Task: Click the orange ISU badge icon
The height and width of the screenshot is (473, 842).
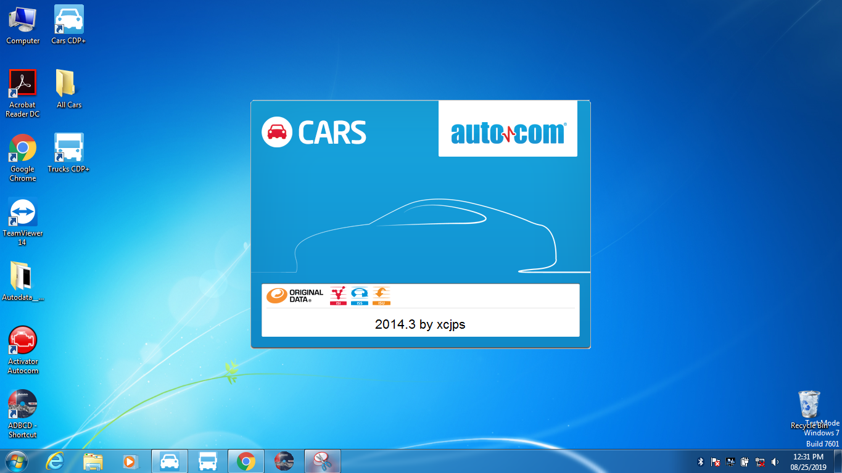Action: click(381, 296)
